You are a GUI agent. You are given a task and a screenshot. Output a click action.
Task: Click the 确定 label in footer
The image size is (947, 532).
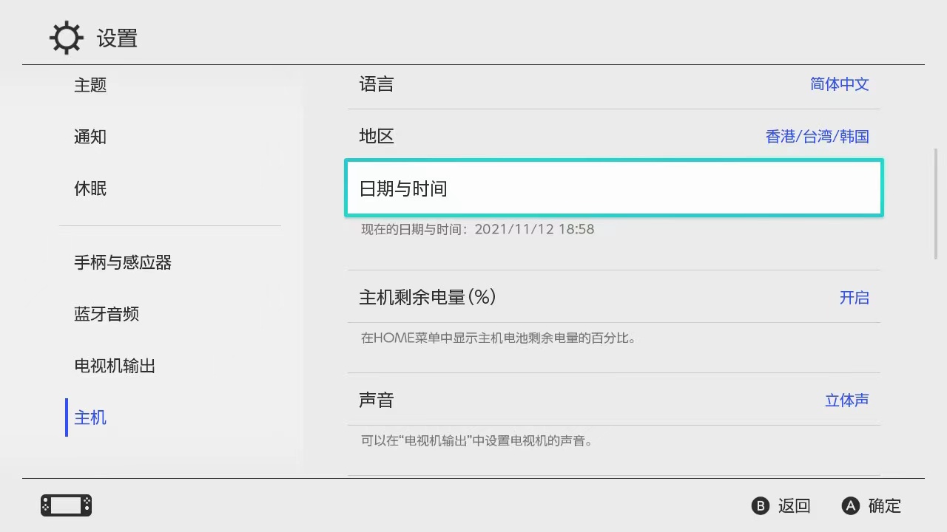[885, 505]
